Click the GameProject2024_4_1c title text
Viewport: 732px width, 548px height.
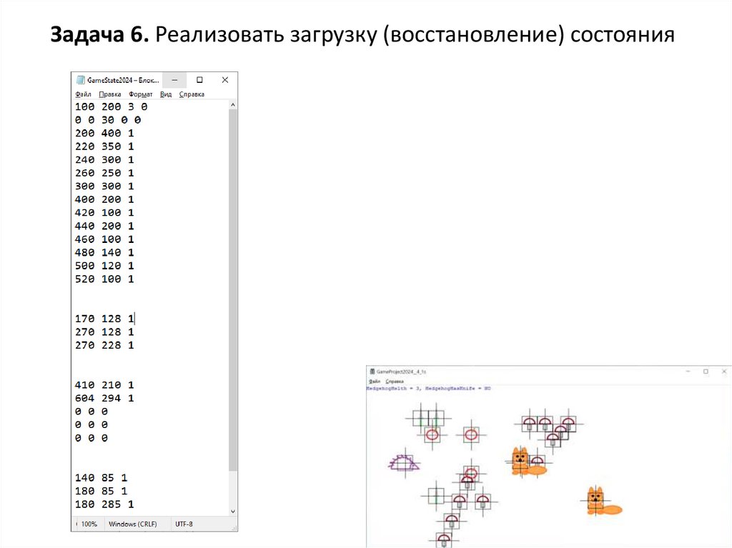click(401, 372)
